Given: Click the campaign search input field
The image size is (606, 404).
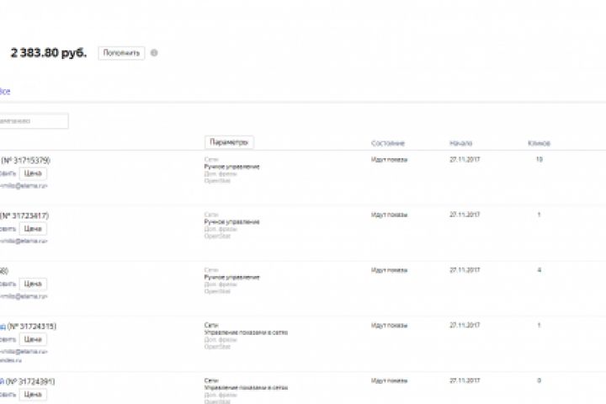Looking at the screenshot, I should click(34, 121).
